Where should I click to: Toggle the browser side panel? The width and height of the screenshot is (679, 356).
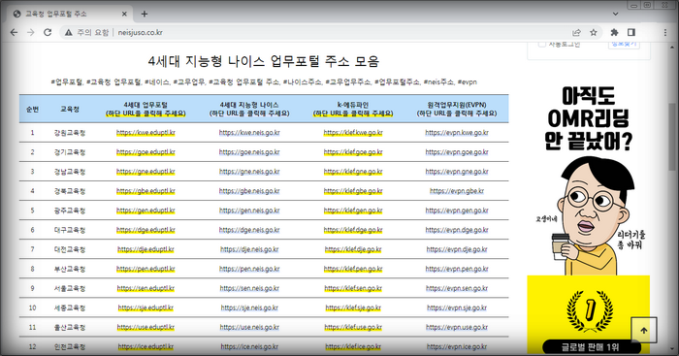click(x=631, y=32)
